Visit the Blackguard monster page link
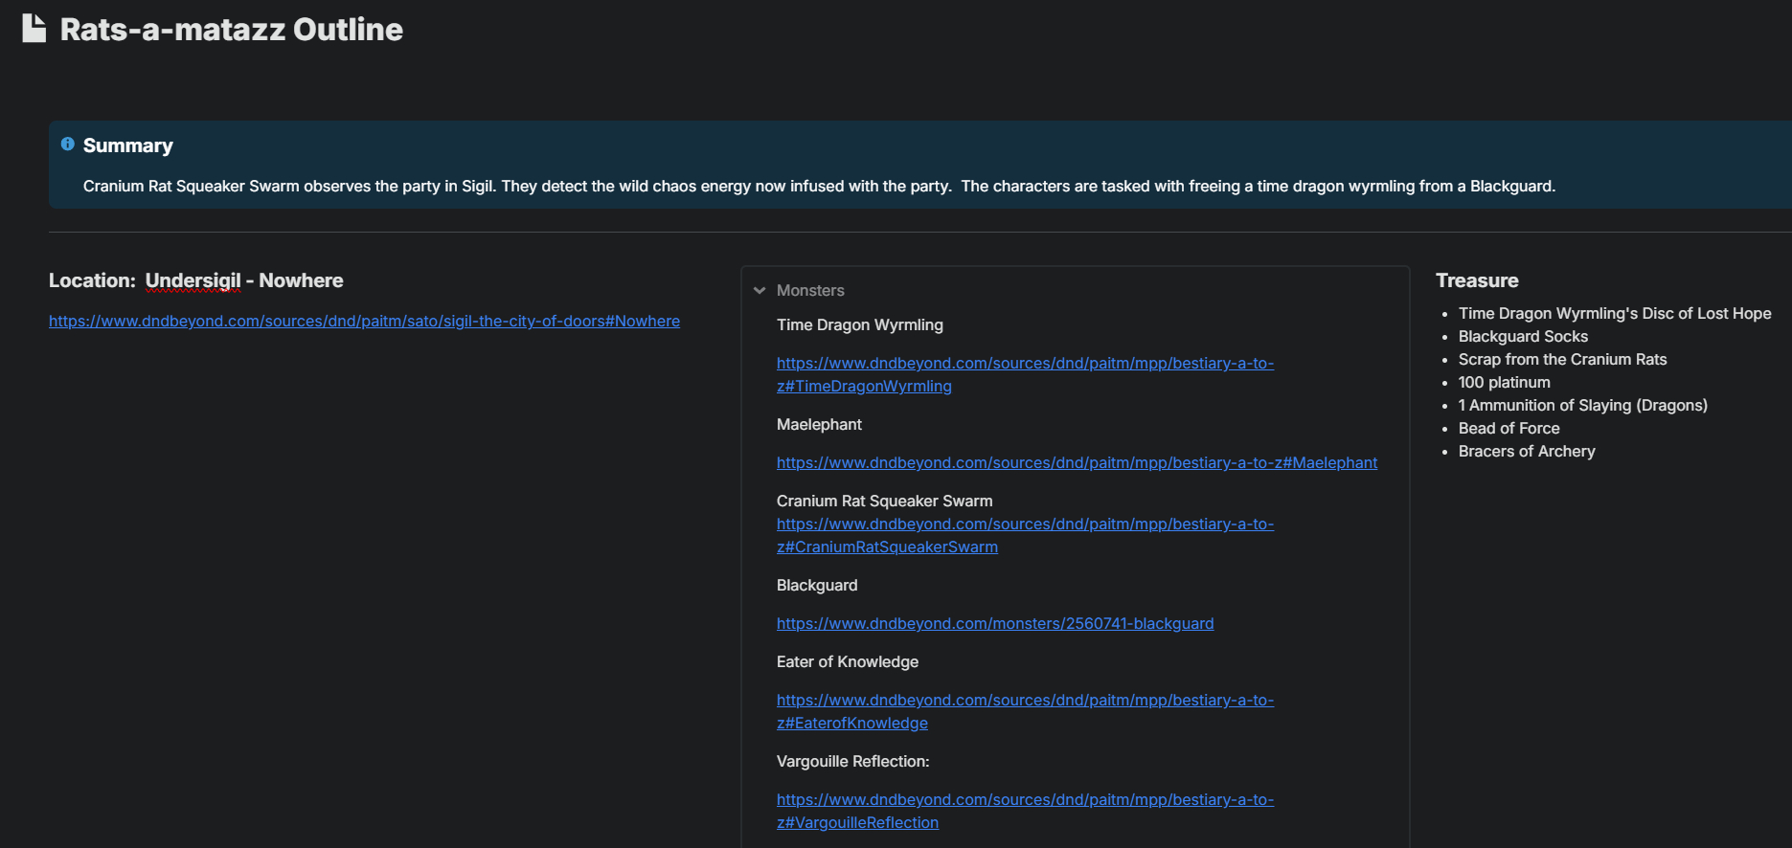The image size is (1792, 848). pyautogui.click(x=994, y=624)
